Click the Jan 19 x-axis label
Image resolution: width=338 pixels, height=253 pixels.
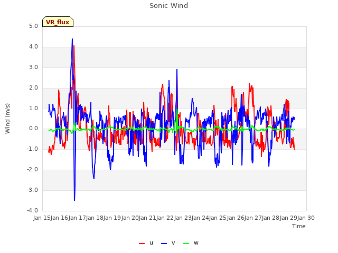[112, 218]
